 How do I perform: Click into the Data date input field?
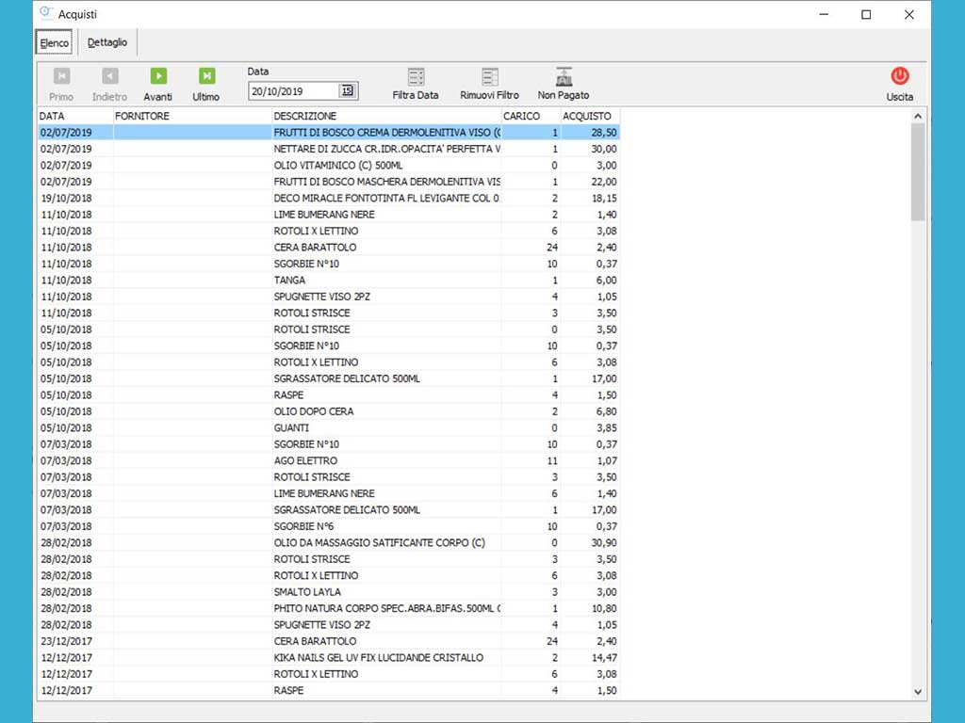(292, 91)
